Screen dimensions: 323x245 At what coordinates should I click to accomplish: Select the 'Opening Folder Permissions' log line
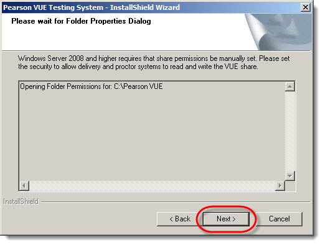click(x=91, y=86)
